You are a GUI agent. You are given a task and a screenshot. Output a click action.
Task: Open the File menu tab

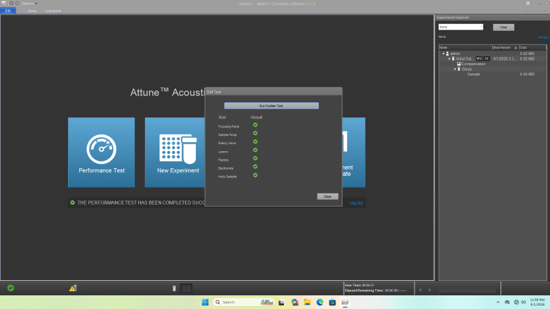(8, 10)
